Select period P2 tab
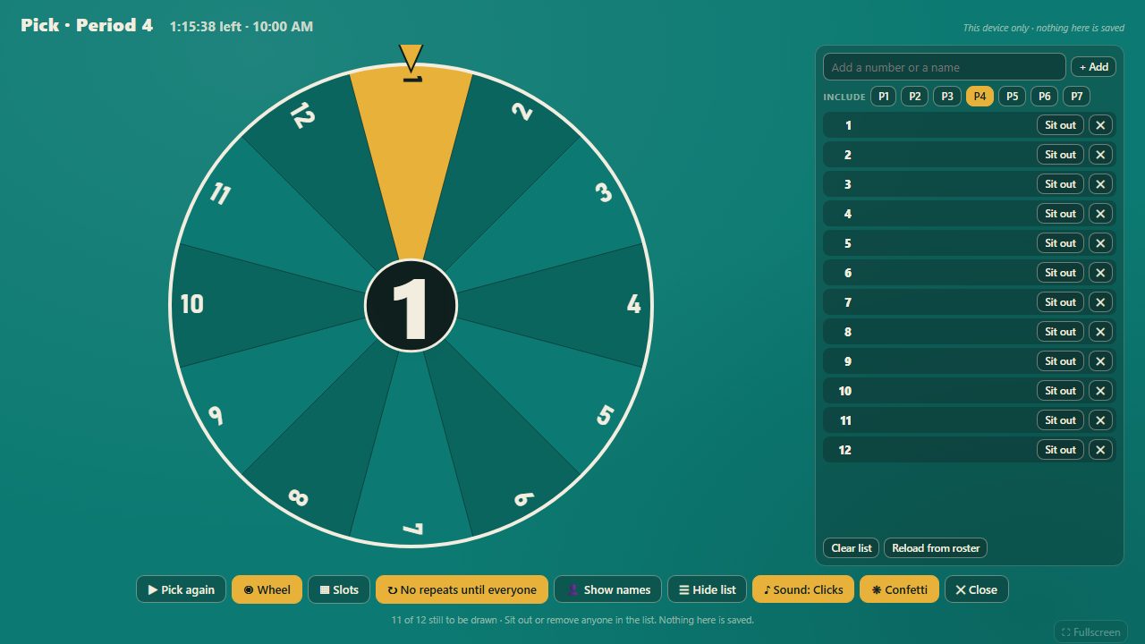The image size is (1145, 644). (x=915, y=97)
